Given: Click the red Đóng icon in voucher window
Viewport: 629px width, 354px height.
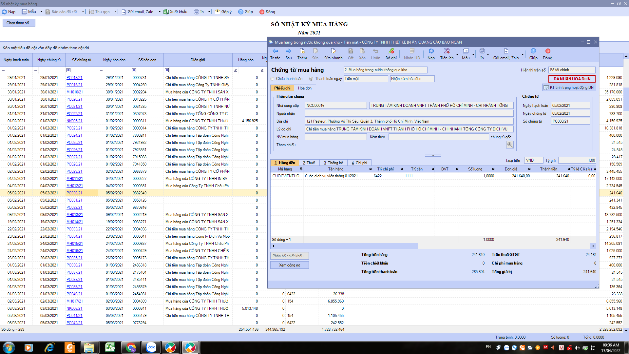Looking at the screenshot, I should (547, 51).
